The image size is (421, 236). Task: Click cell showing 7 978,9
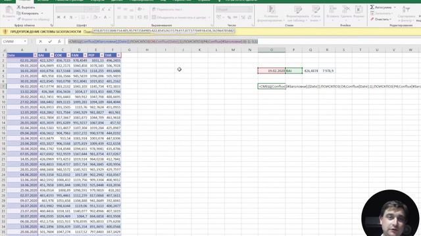(x=327, y=71)
